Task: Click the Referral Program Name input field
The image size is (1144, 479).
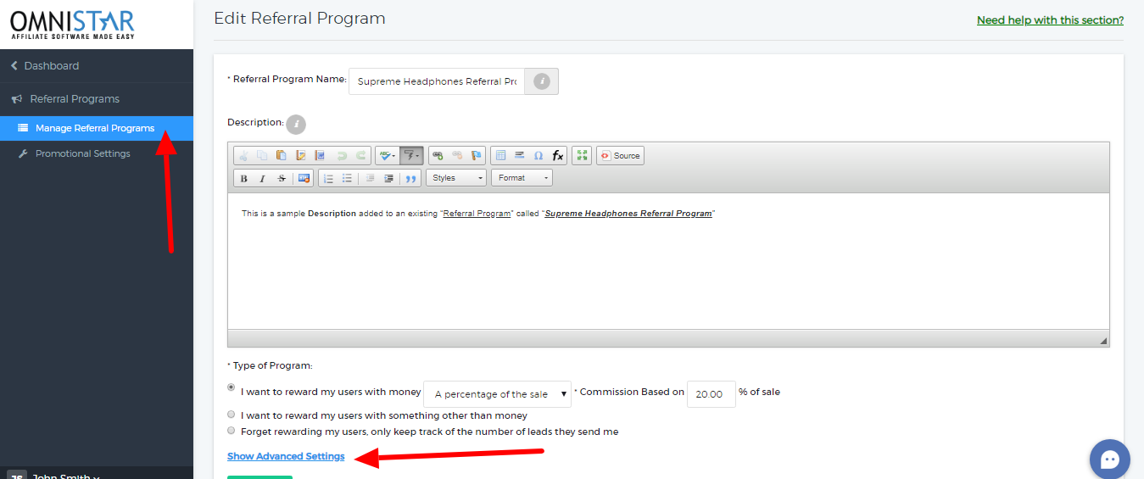Action: (x=437, y=81)
